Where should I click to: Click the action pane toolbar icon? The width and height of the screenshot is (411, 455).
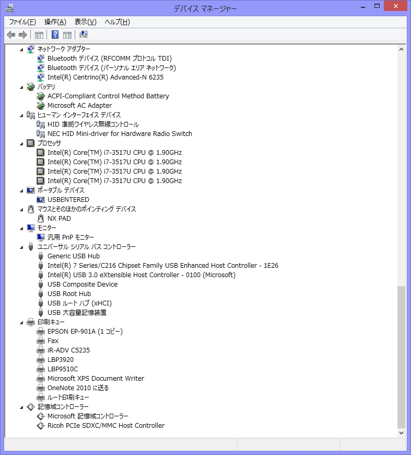pyautogui.click(x=67, y=35)
